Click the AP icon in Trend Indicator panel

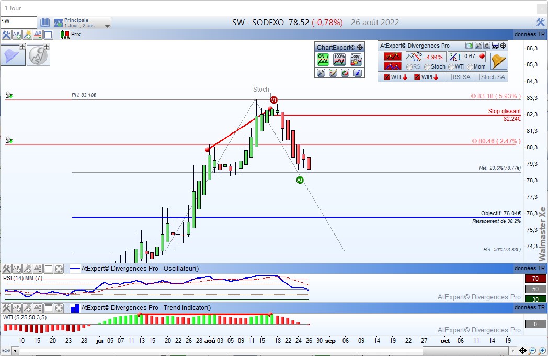38,308
